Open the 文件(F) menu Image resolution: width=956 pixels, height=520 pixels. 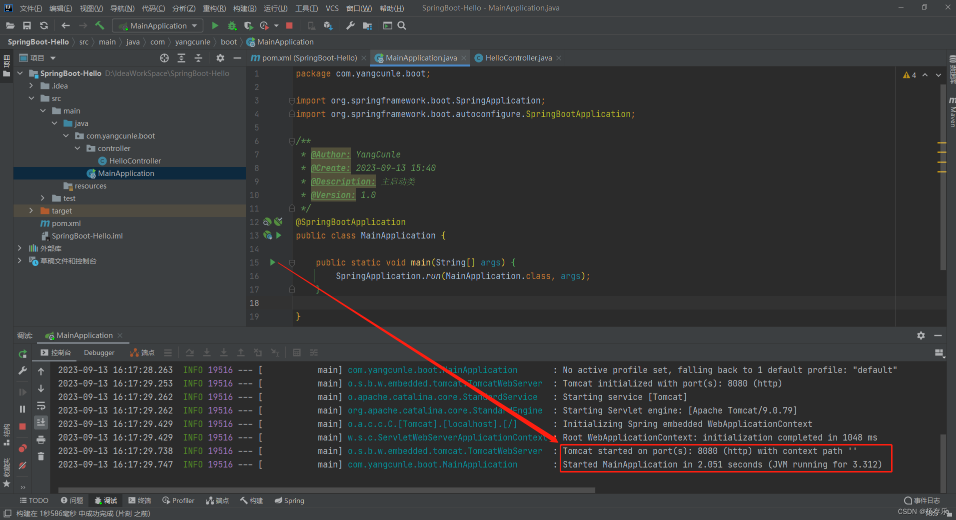(31, 8)
